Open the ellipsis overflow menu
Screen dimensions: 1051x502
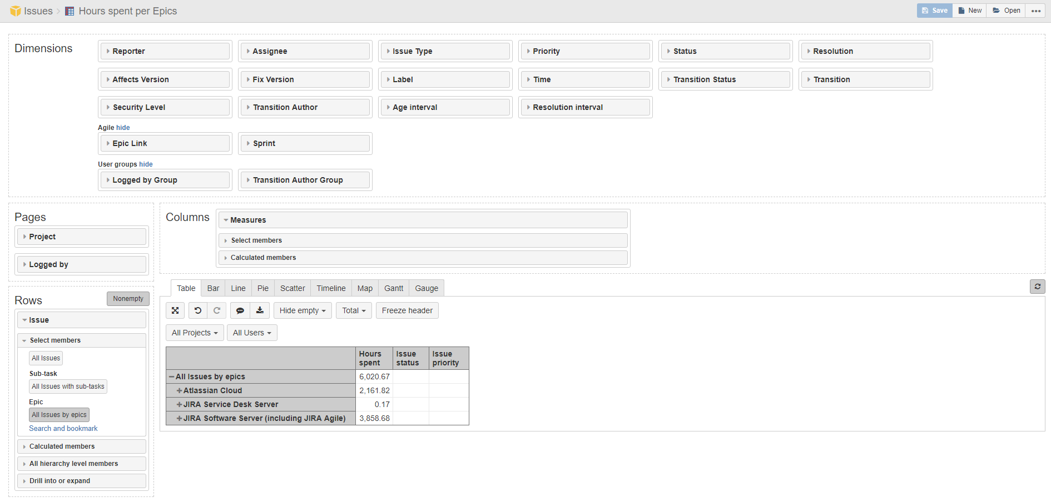coord(1035,11)
